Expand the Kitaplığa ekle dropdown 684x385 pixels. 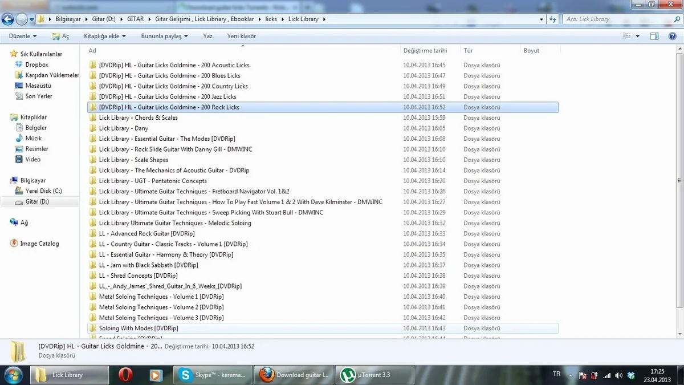click(x=105, y=36)
